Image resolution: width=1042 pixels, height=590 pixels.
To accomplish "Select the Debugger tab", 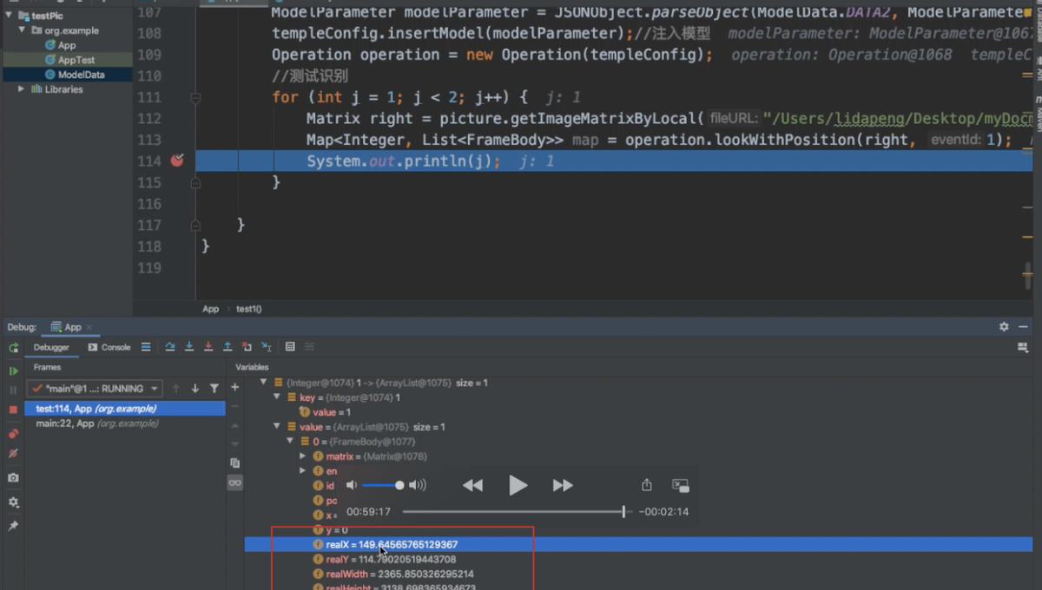I will (51, 347).
